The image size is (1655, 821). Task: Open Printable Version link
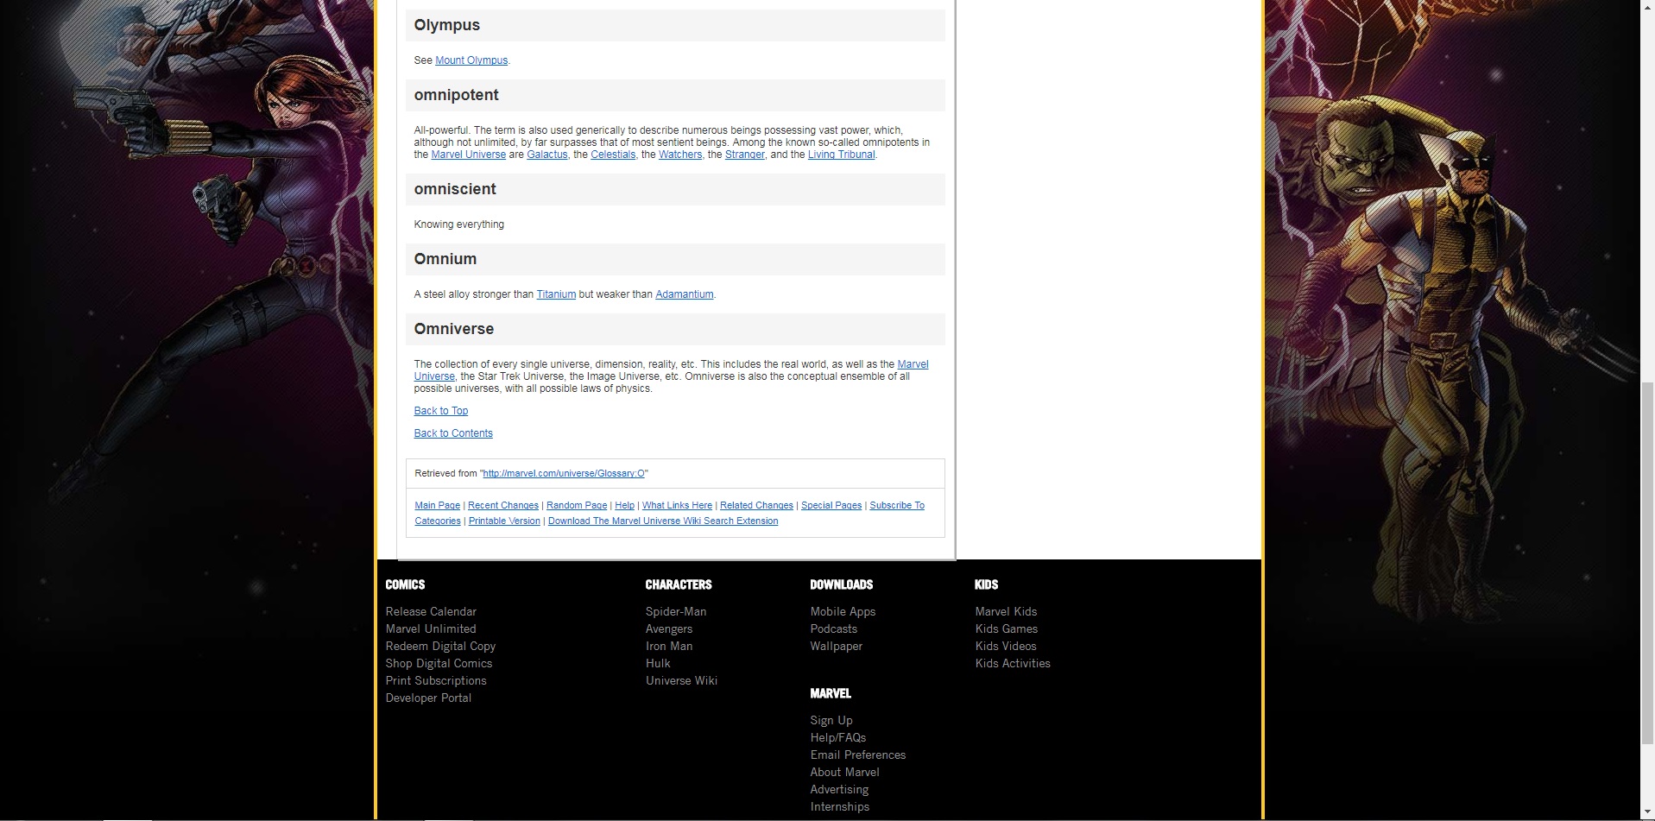[x=504, y=521]
